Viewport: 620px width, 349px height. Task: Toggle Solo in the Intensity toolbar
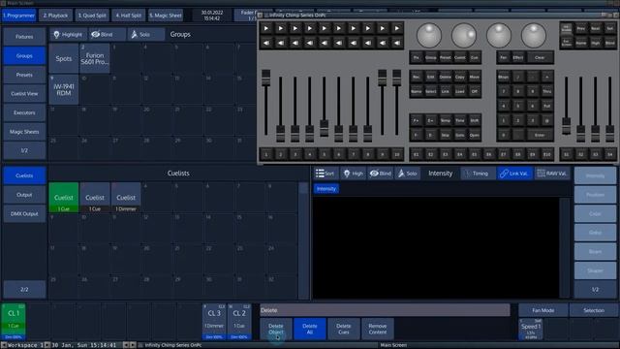[x=408, y=174]
